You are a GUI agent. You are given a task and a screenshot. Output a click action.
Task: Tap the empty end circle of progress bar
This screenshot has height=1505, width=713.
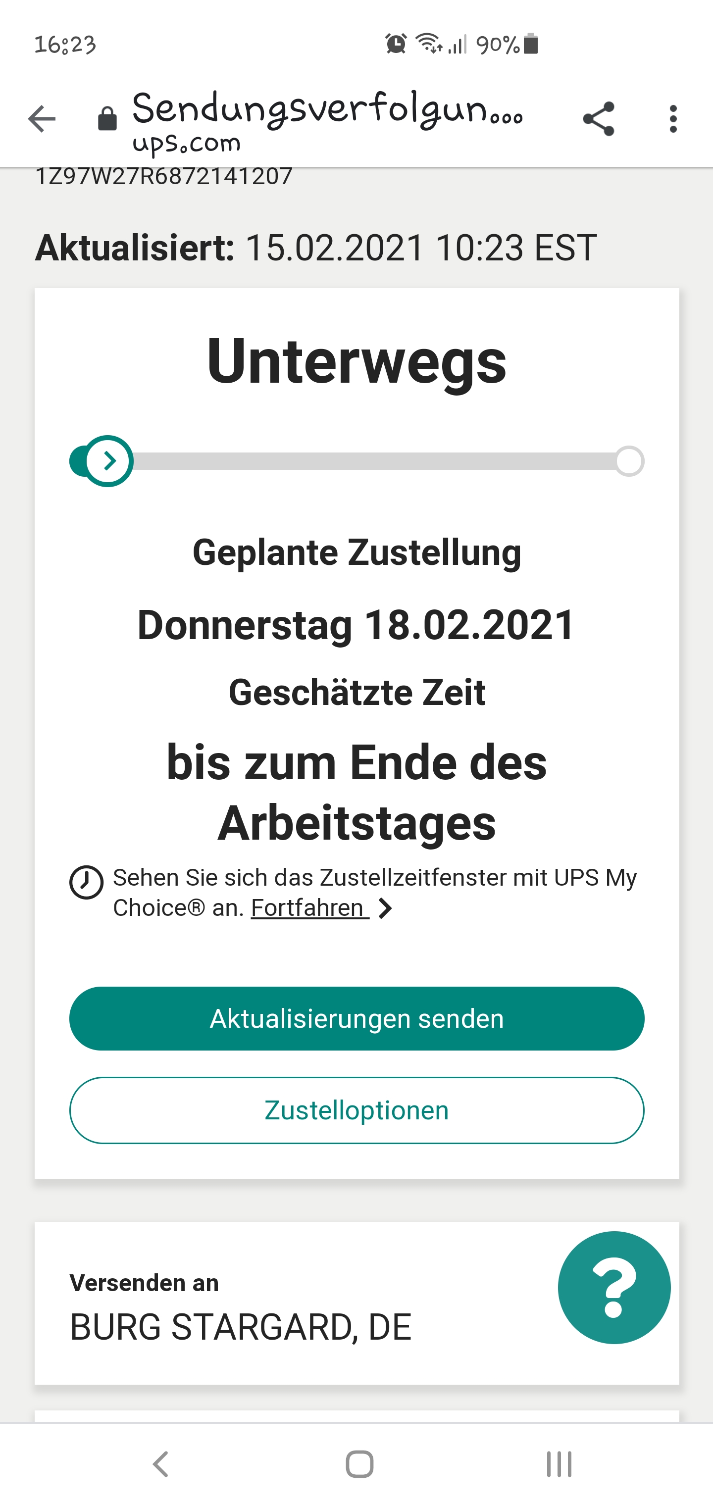coord(629,461)
